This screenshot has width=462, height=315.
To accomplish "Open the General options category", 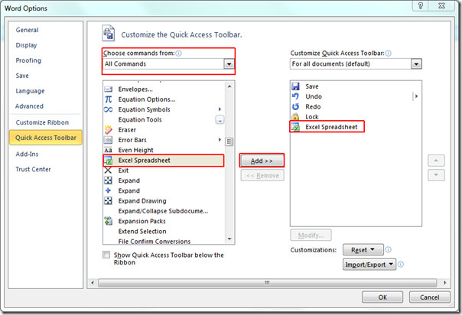I will coord(27,30).
